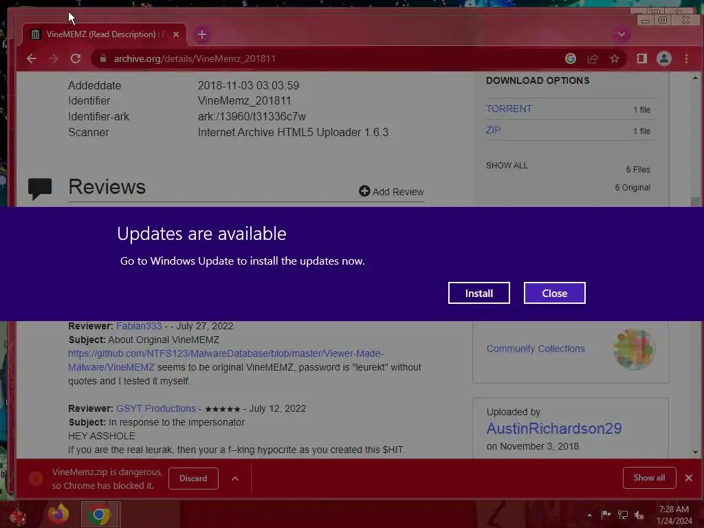Go back using the browser back arrow
The width and height of the screenshot is (704, 528).
tap(32, 59)
